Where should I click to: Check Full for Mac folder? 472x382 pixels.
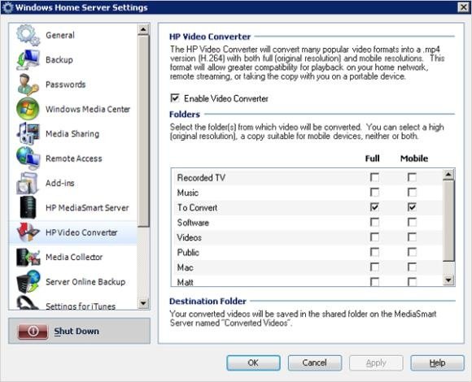coord(374,267)
